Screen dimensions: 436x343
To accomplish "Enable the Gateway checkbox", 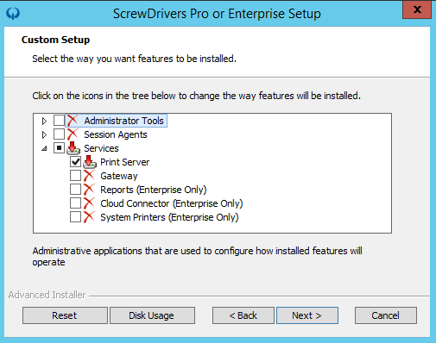I will click(x=75, y=176).
